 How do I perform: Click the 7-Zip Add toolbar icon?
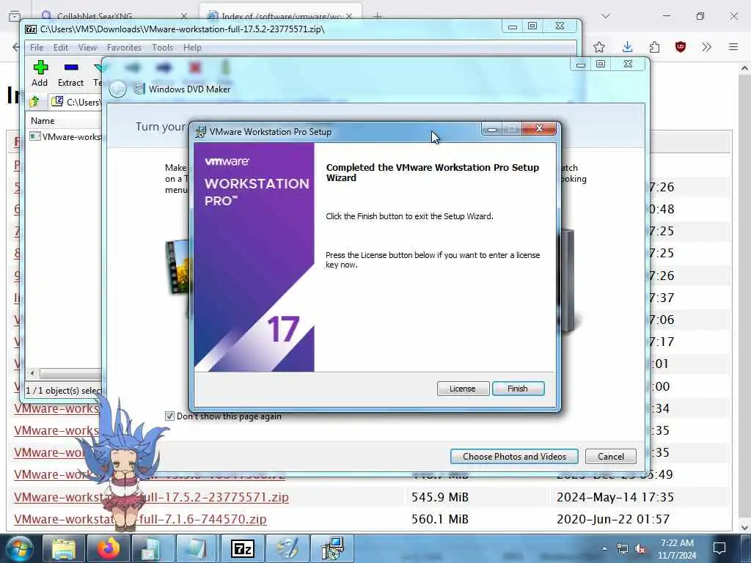40,73
